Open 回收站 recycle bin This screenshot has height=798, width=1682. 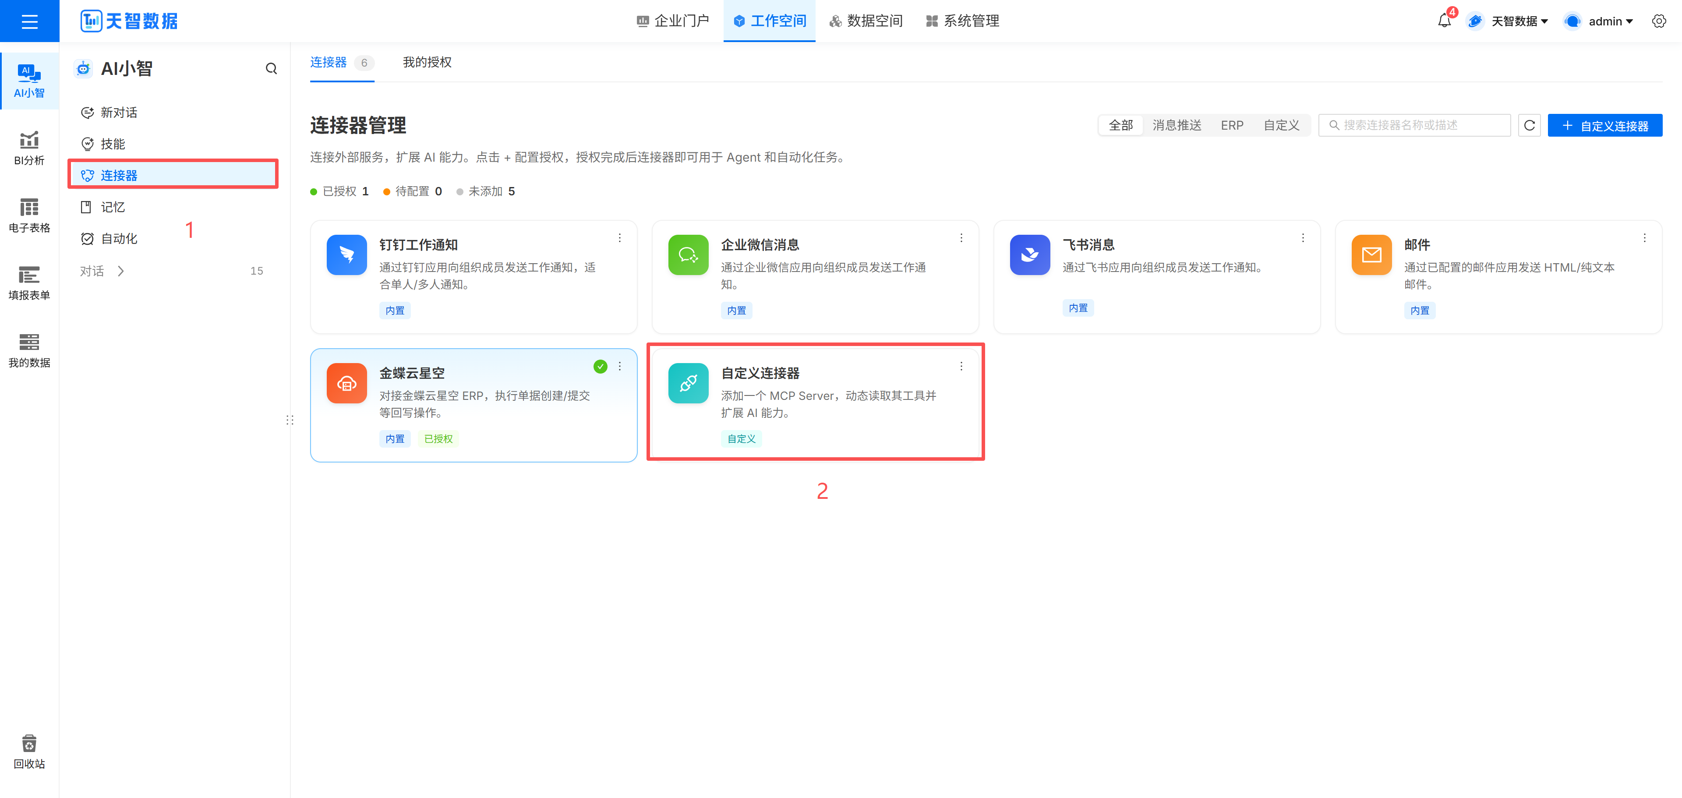[x=29, y=752]
